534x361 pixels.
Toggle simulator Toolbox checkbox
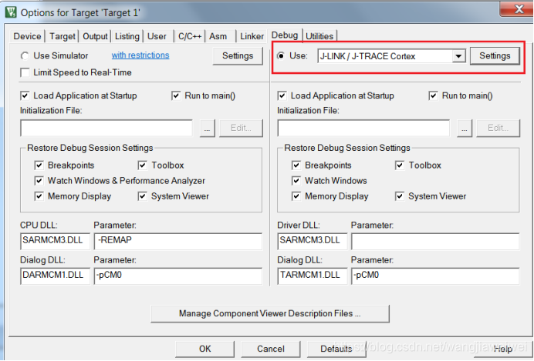coord(142,165)
